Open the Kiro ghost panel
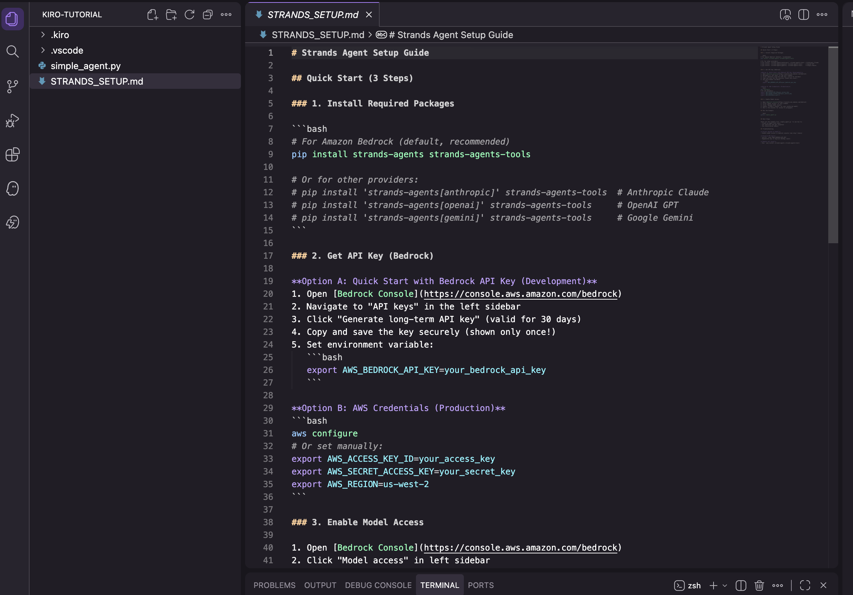This screenshot has height=595, width=853. click(x=13, y=189)
